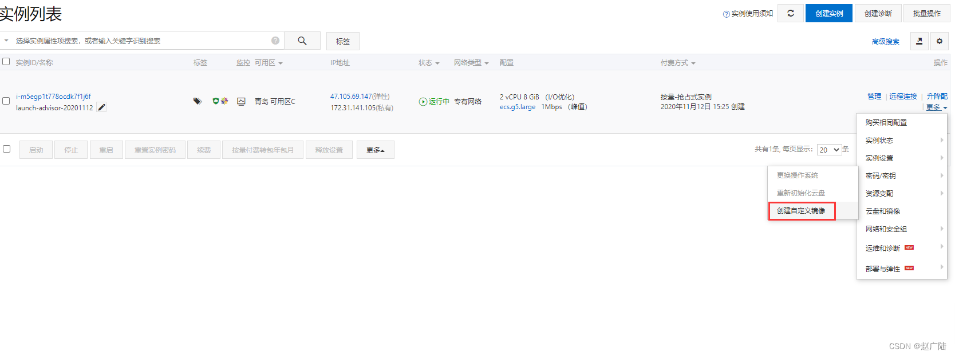Click the export/download list icon
The image size is (955, 356).
[x=920, y=41]
